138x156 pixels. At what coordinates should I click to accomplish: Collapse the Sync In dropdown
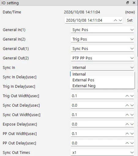(x=102, y=68)
